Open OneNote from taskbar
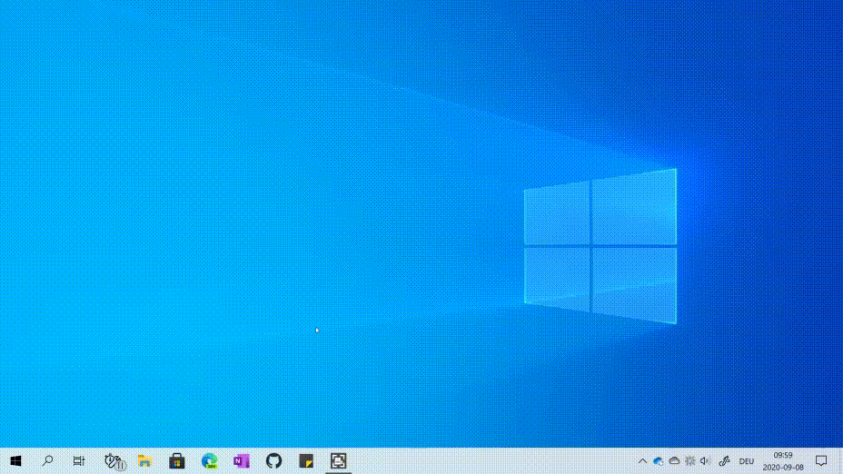 coord(242,461)
